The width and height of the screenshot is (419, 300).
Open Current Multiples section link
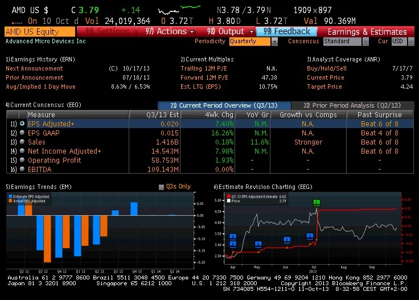coord(207,59)
